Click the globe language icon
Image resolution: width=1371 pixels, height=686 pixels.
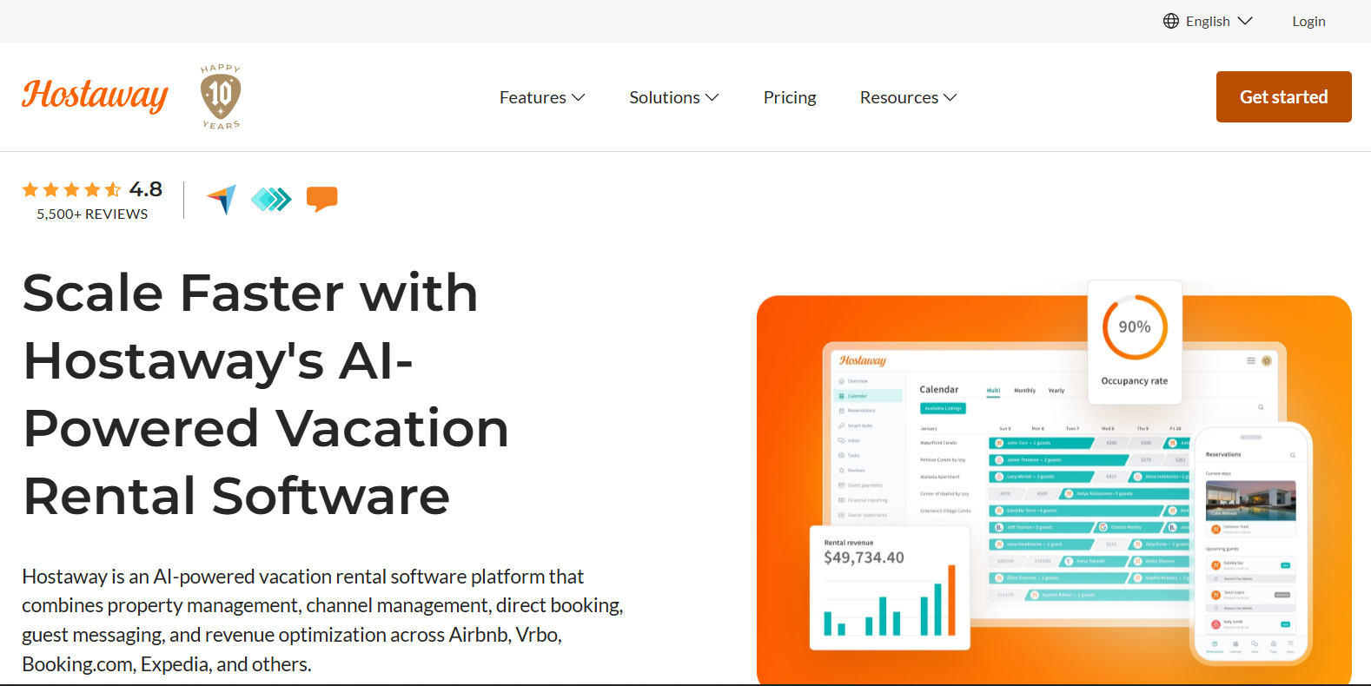[1171, 21]
